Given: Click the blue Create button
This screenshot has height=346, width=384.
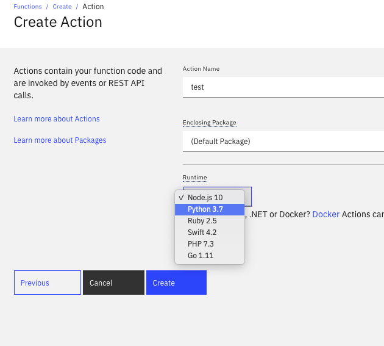Looking at the screenshot, I should pos(176,283).
